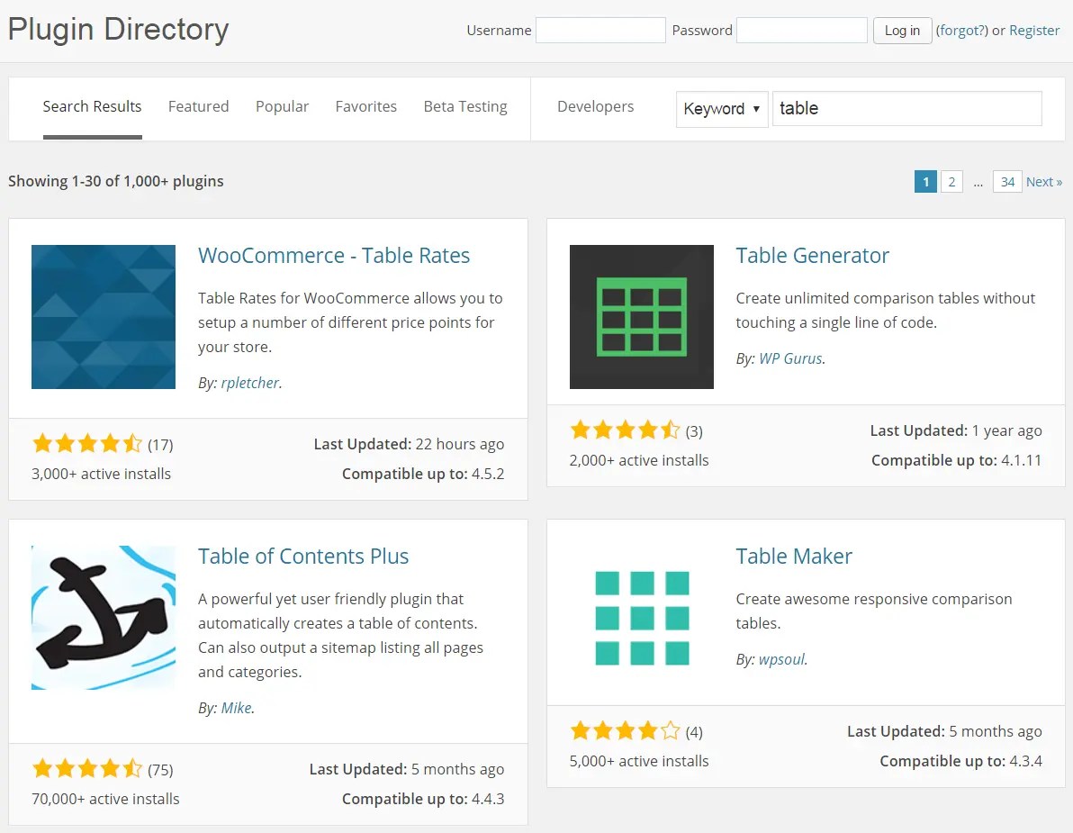1073x833 pixels.
Task: Open the Table Maker title link
Action: 794,557
